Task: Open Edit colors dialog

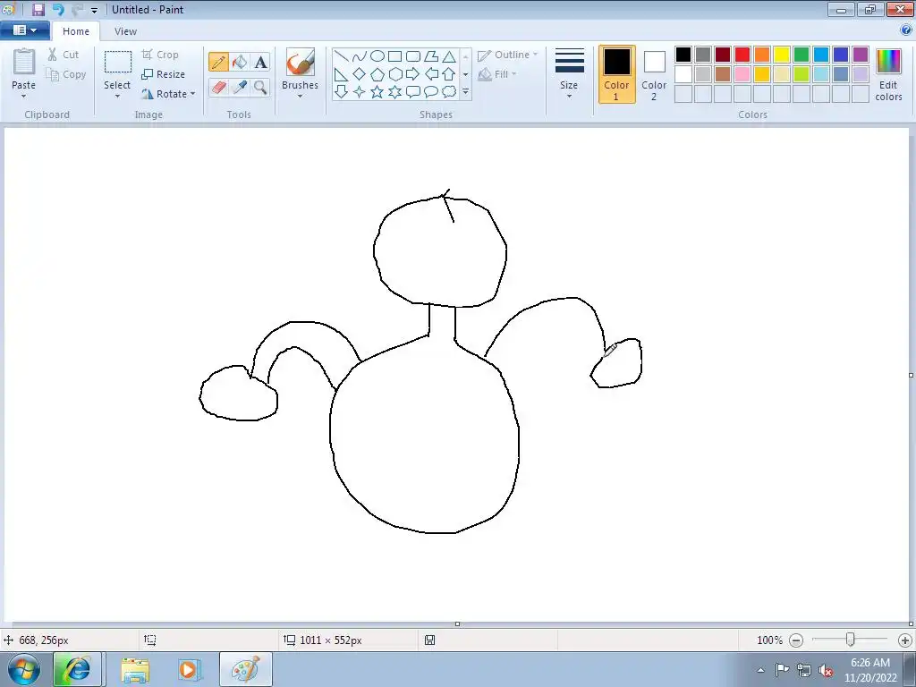Action: 888,74
